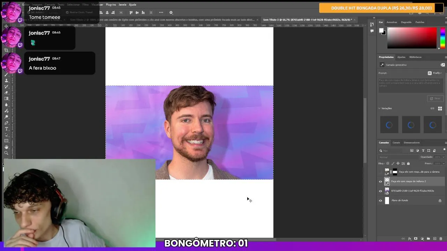Click the foreground color swatch

381,30
